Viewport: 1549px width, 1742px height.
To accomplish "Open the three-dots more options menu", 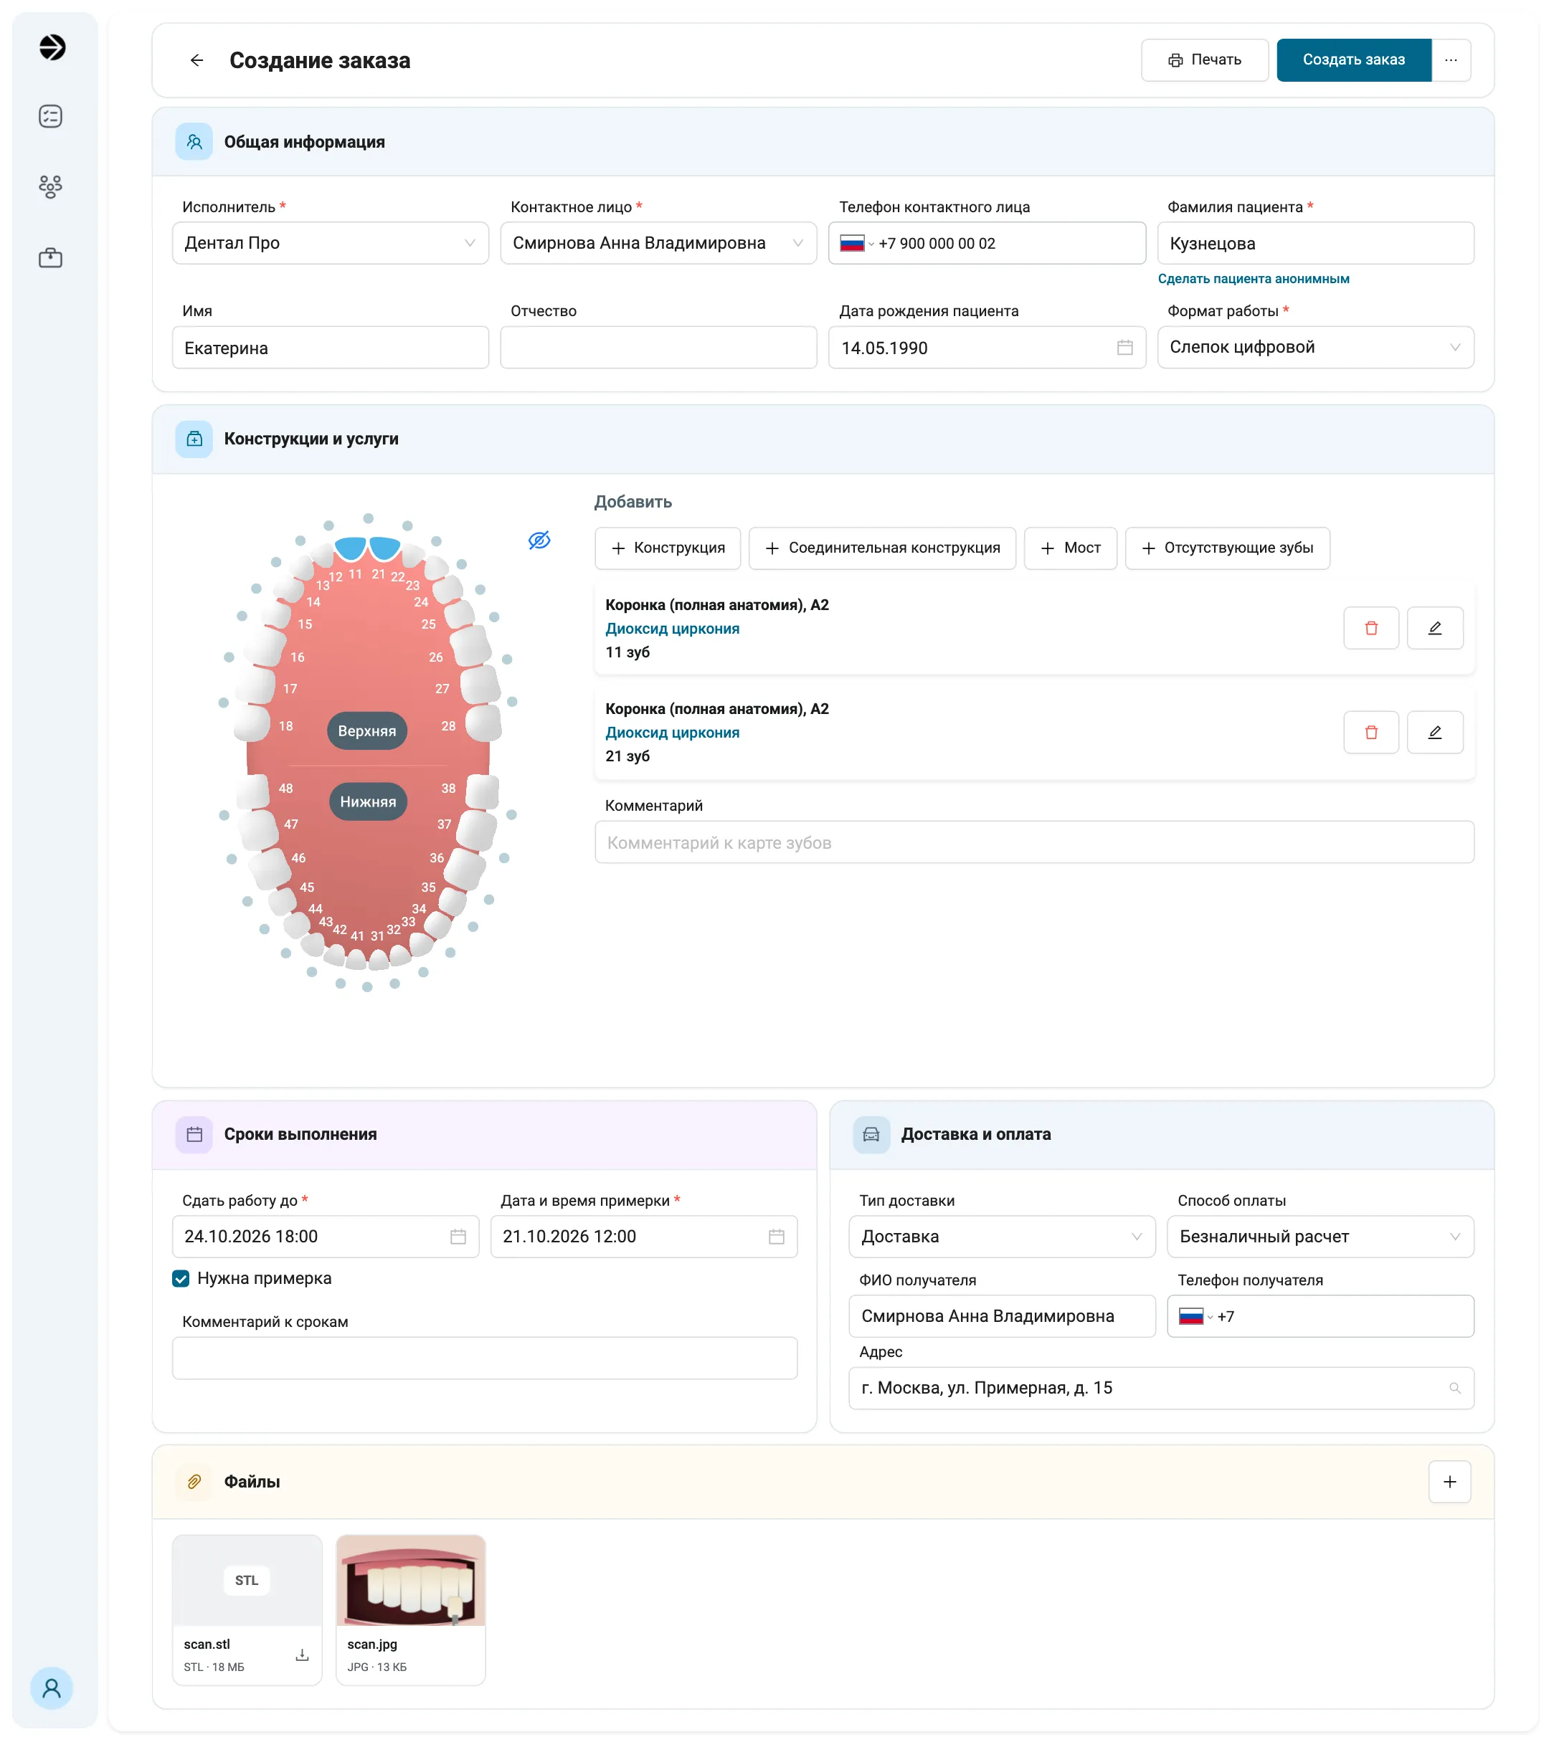I will click(x=1451, y=60).
